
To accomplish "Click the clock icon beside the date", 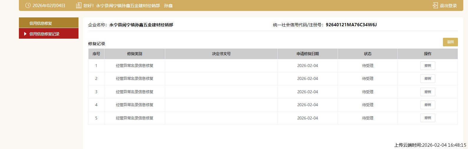I will coord(28,5).
